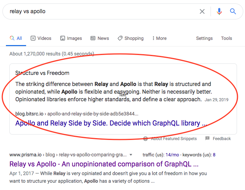Open the traffic '14/mo' link
Image resolution: width=245 pixels, height=190 pixels.
pos(172,155)
